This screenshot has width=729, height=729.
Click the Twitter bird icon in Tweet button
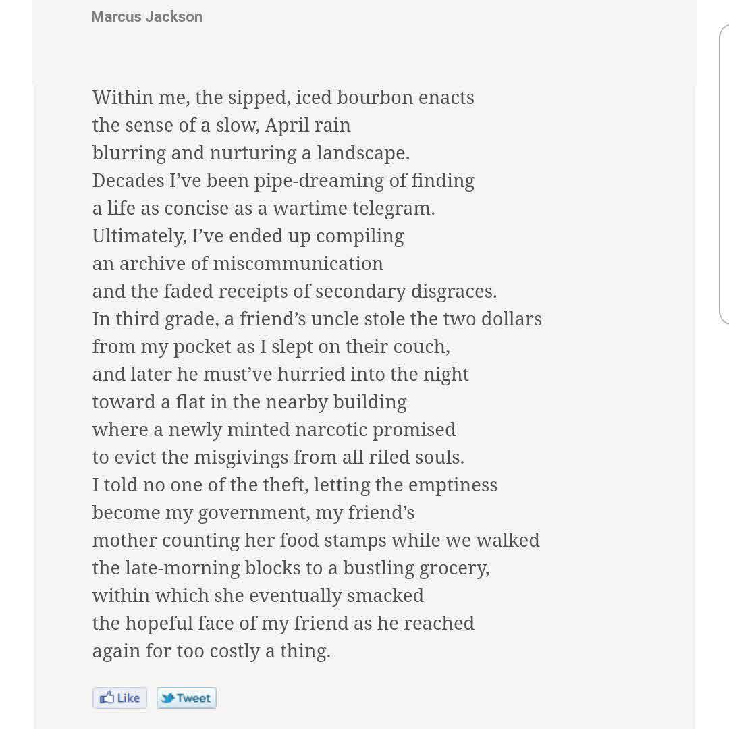[x=168, y=698]
